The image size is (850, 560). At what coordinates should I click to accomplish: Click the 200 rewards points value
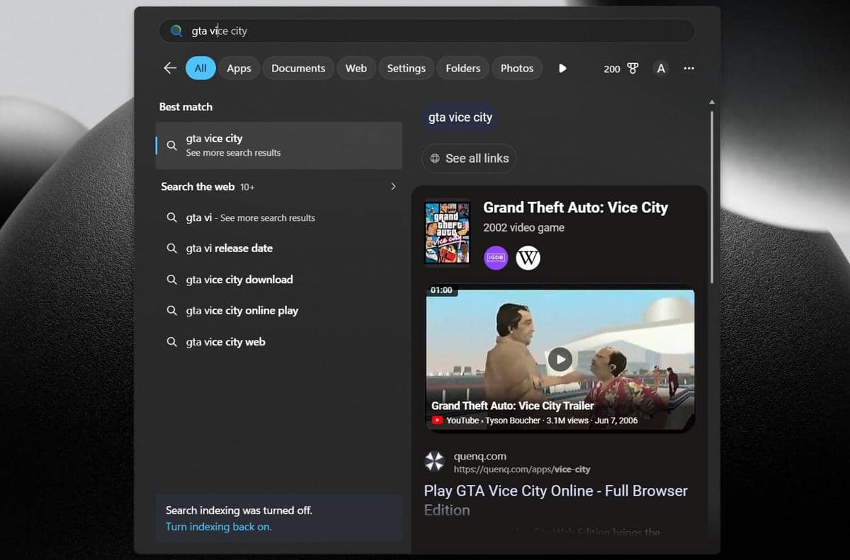[612, 69]
